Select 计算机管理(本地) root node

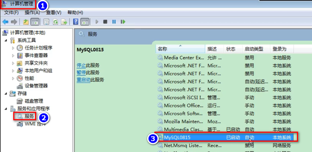(x=28, y=33)
